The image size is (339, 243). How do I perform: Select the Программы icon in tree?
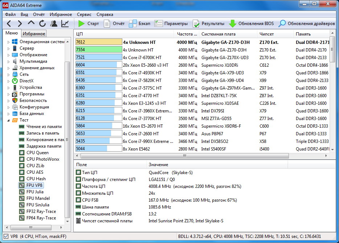point(15,94)
